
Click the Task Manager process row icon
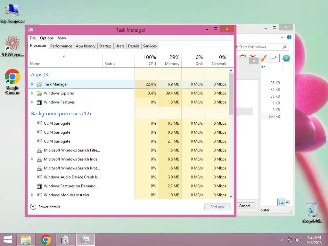(x=39, y=84)
